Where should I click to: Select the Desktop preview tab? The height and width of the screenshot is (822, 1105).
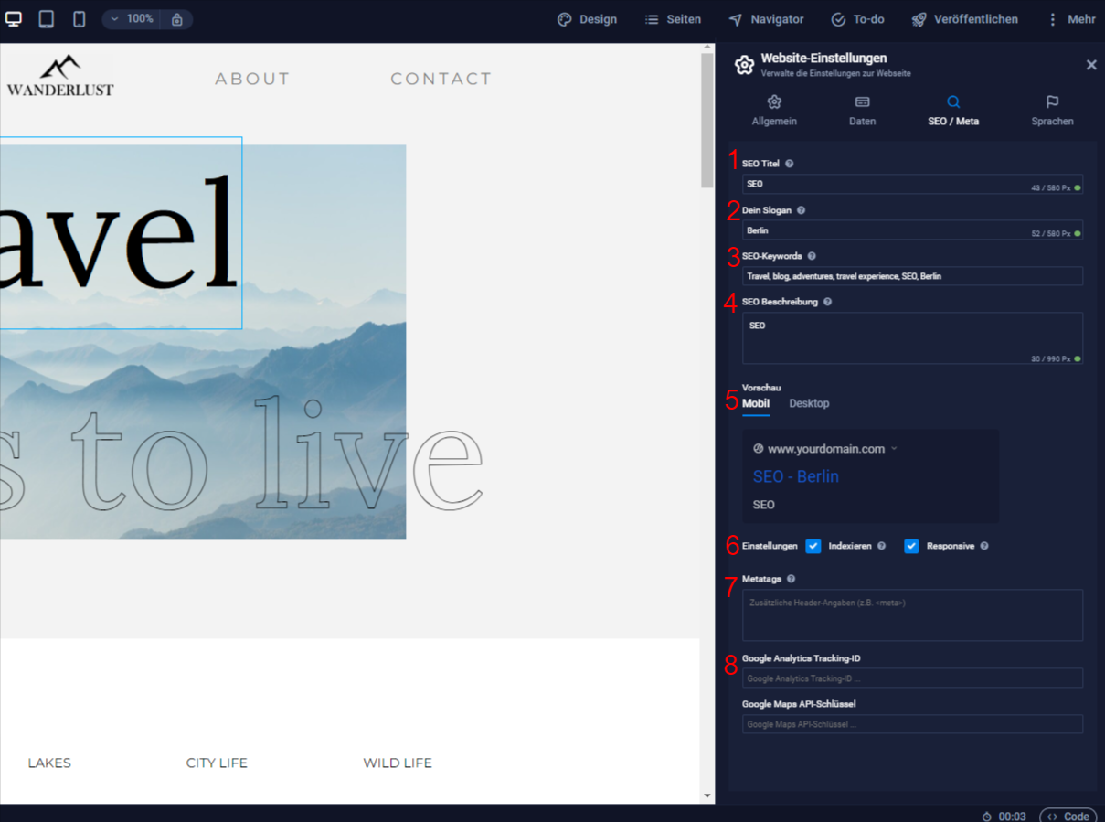pos(809,403)
